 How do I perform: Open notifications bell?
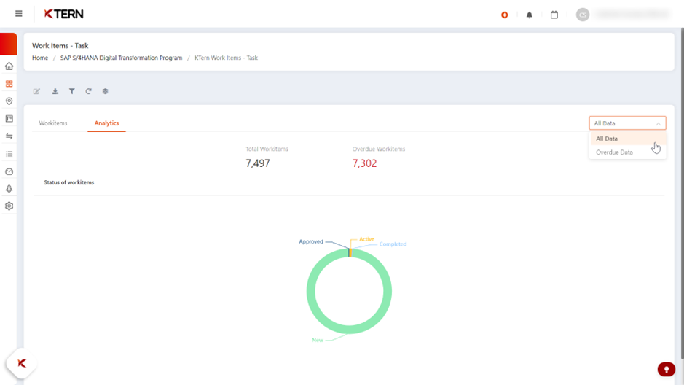[529, 15]
